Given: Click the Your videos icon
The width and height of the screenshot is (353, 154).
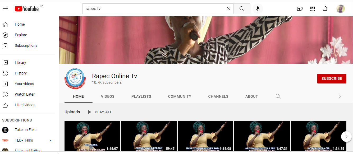Looking at the screenshot, I should click(x=5, y=84).
